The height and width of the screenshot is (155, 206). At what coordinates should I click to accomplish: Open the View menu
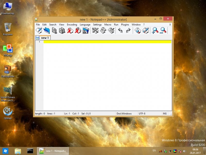(62, 25)
